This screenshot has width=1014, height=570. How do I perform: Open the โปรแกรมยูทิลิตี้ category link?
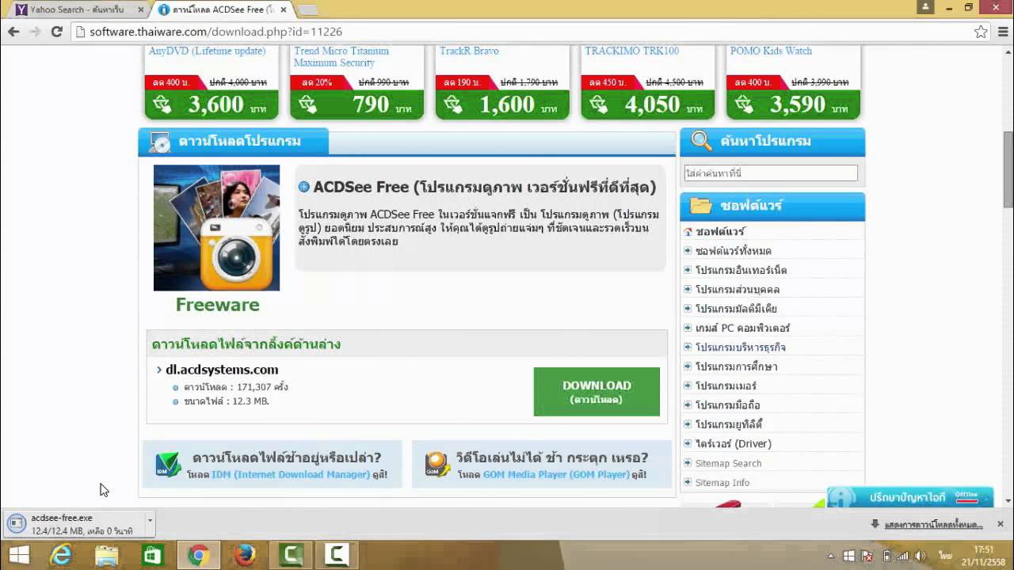[x=729, y=424]
